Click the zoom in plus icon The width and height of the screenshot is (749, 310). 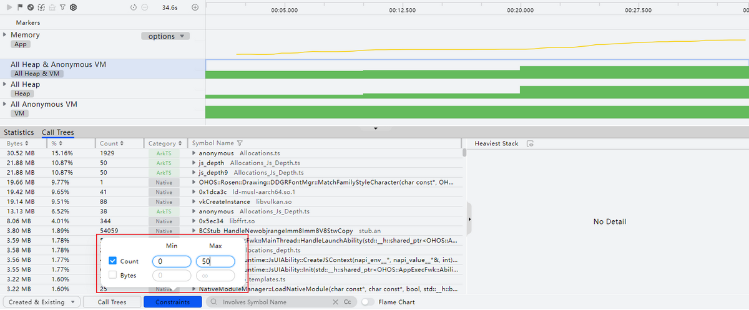[x=195, y=7]
